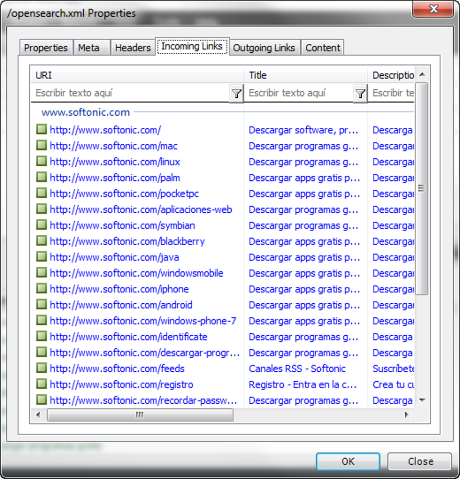Sort by the Title column header

(x=305, y=75)
